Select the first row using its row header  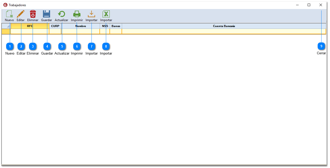click(6, 31)
